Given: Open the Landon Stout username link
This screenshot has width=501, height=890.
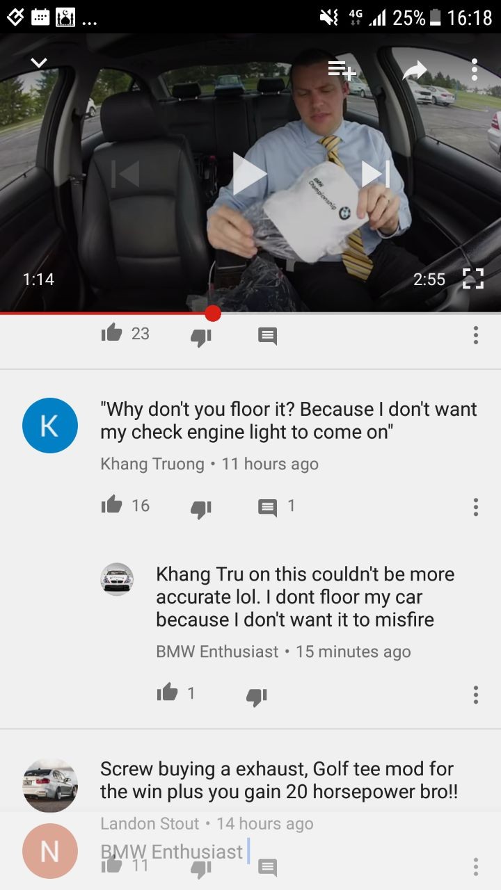Looking at the screenshot, I should [150, 823].
